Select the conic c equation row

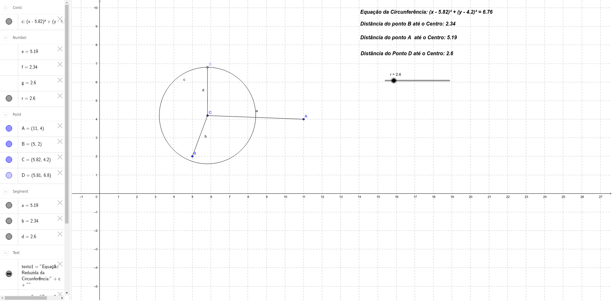tap(32, 22)
